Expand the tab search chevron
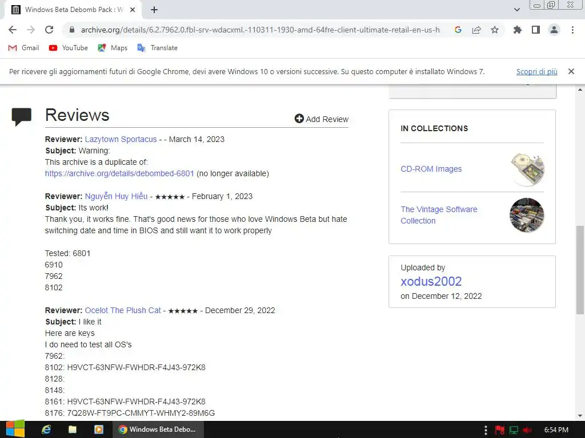Viewport: 585px width, 438px height. [516, 10]
